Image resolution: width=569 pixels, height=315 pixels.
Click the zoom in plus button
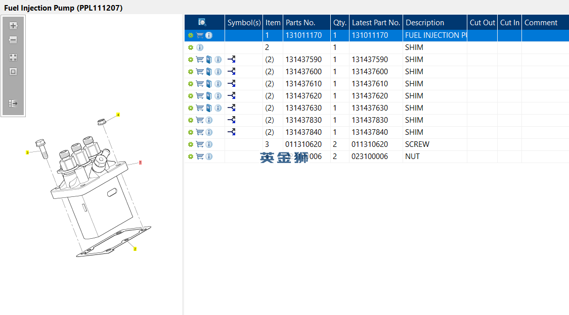coord(13,26)
